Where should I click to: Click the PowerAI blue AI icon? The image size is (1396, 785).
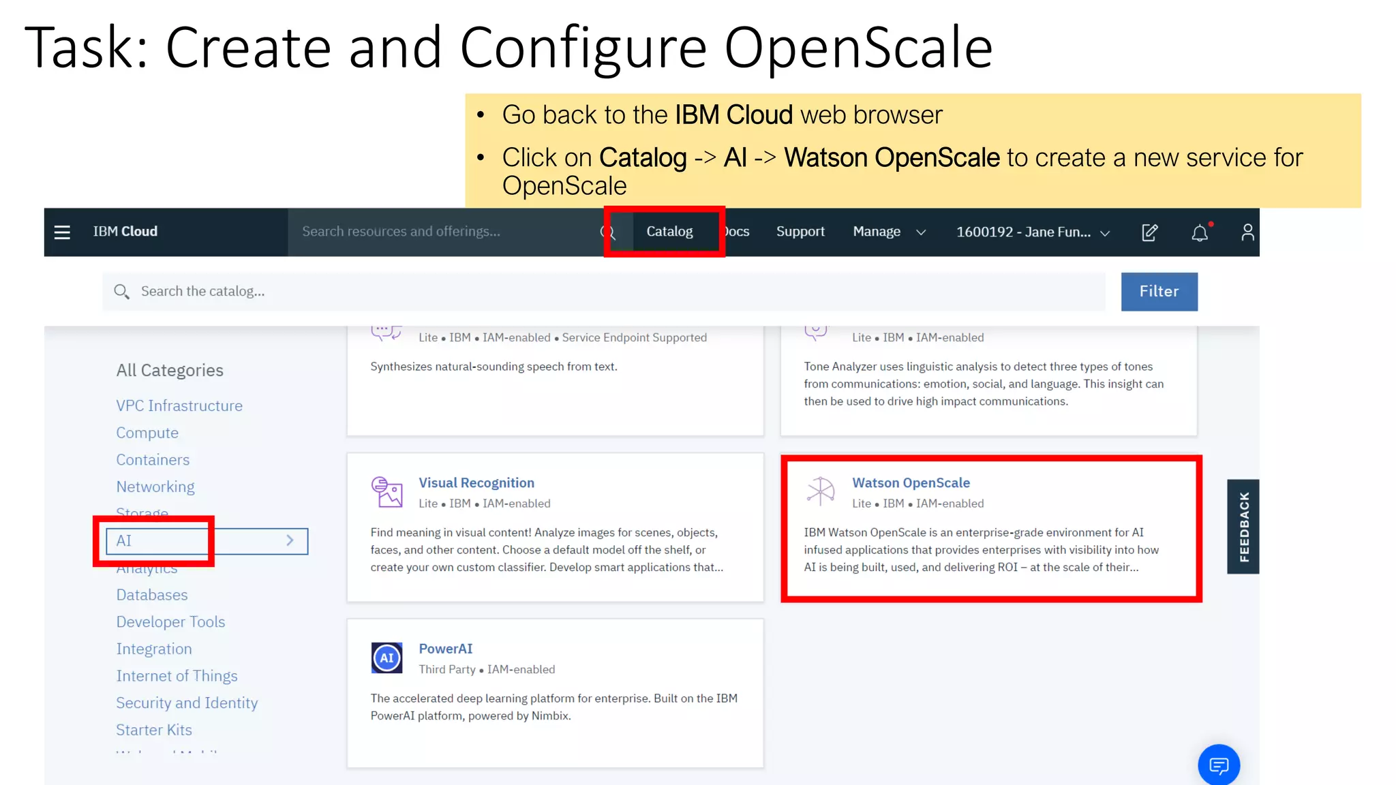point(387,658)
